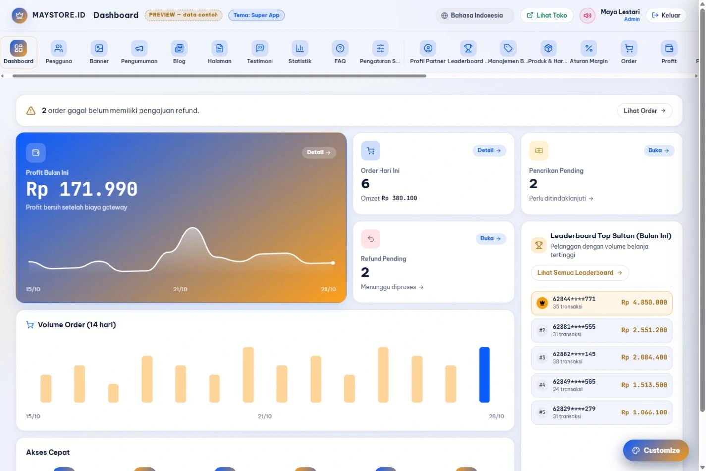Select leaderboard entry 62882****145
The height and width of the screenshot is (471, 706).
(601, 357)
